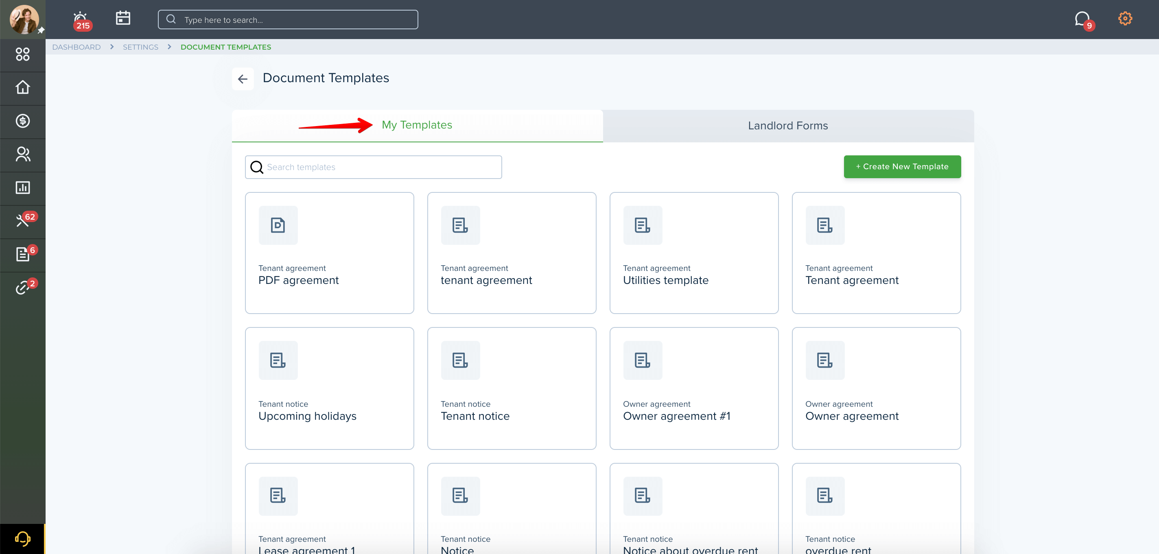Image resolution: width=1159 pixels, height=554 pixels.
Task: Open the overdue rent template card
Action: [x=876, y=508]
